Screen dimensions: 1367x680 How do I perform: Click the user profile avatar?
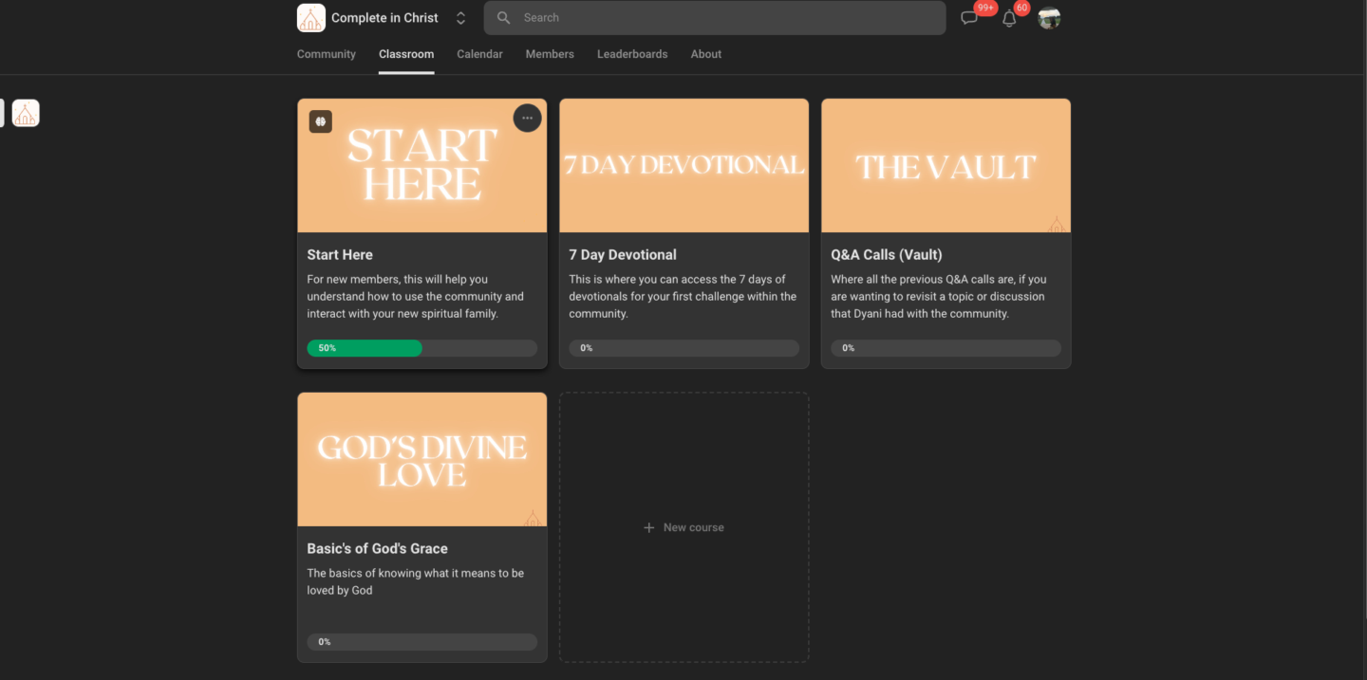point(1049,18)
